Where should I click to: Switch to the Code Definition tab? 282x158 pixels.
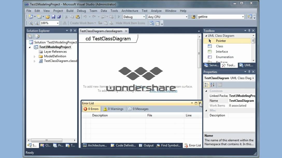123,145
